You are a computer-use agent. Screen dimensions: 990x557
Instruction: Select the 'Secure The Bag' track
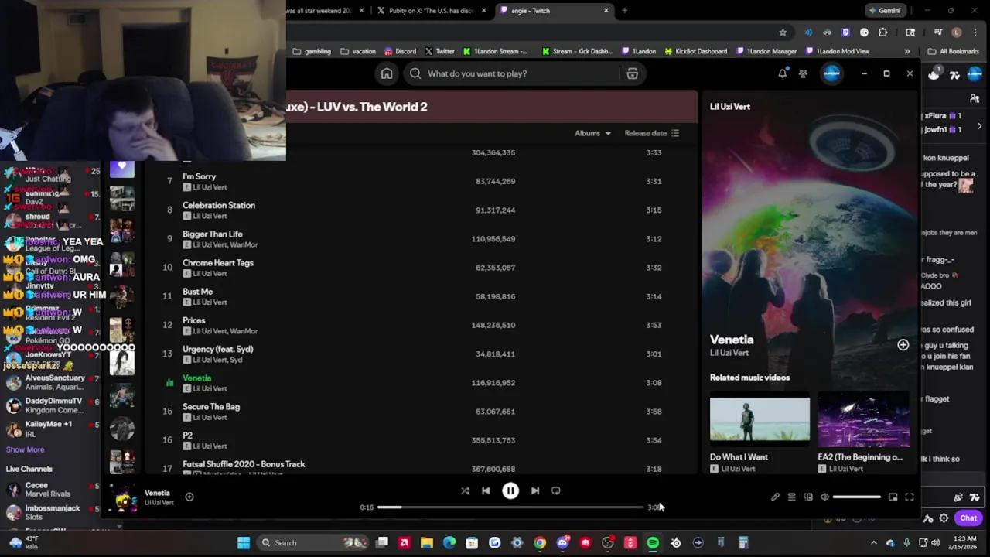pos(418,411)
